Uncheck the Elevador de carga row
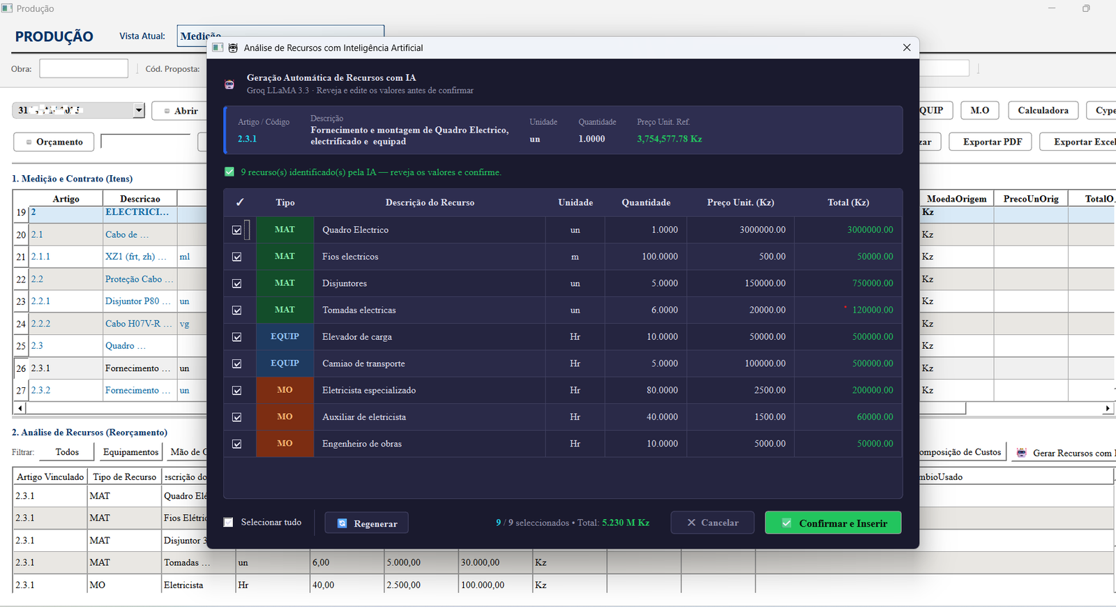Image resolution: width=1116 pixels, height=607 pixels. click(x=237, y=337)
